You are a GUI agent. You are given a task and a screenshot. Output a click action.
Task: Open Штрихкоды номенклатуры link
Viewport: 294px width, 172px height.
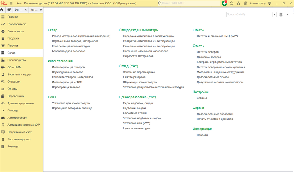click(x=140, y=82)
